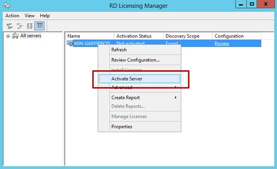Switch to small icons view in toolbar
This screenshot has width=277, height=169.
(20, 26)
